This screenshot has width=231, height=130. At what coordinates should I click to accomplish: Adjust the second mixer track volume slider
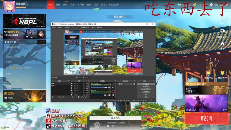(99, 95)
